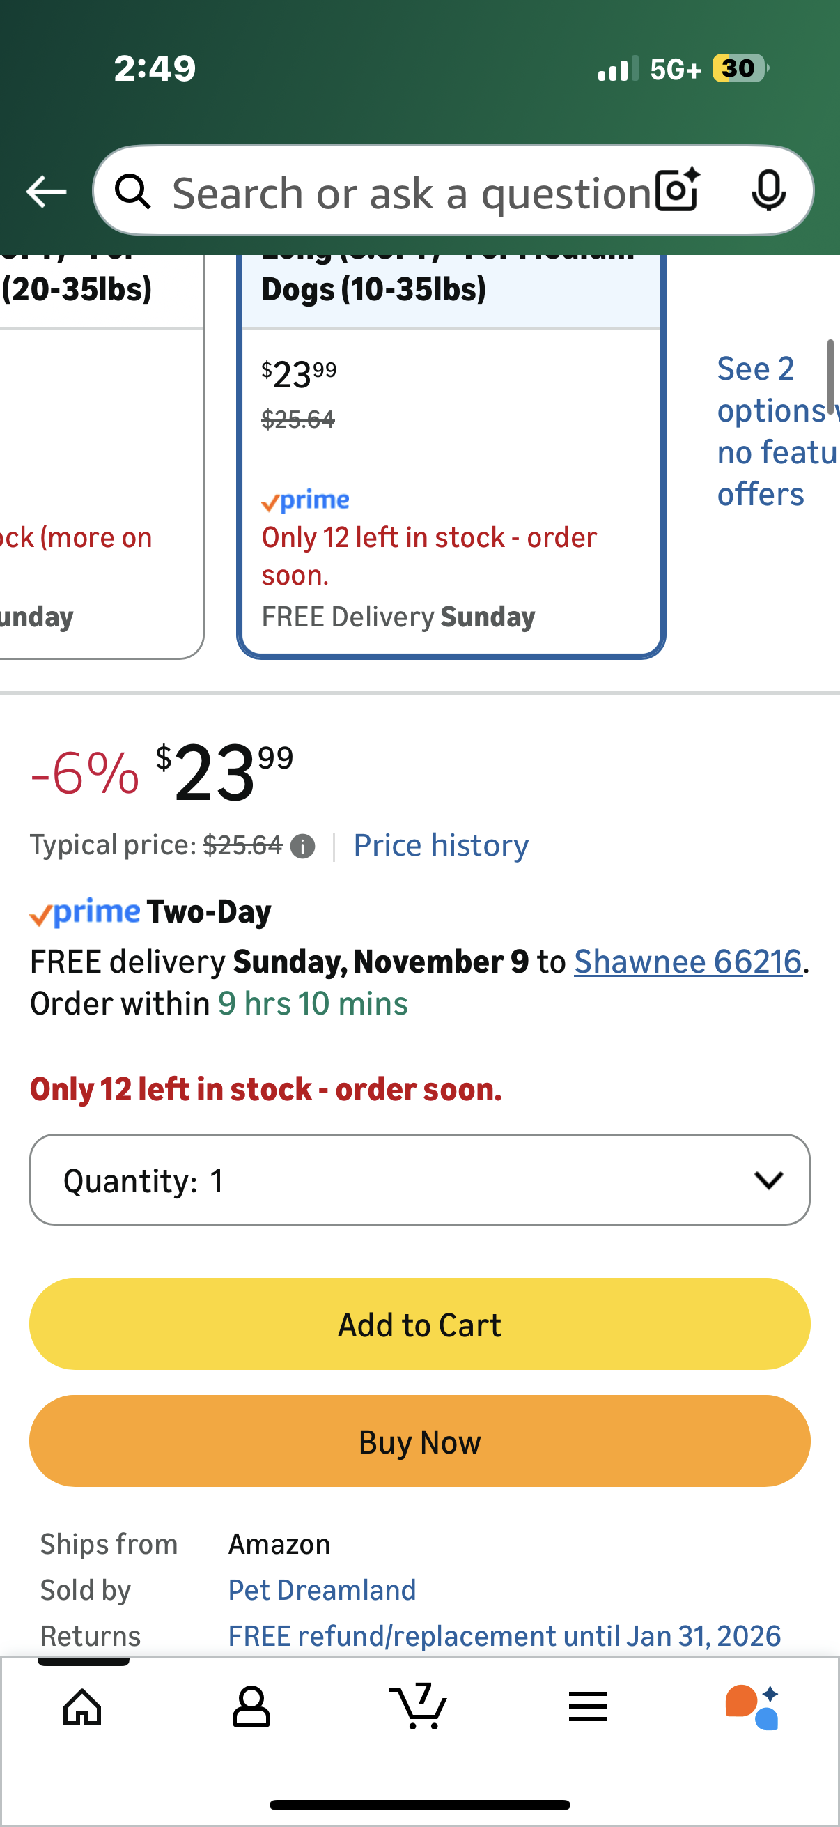
Task: Open the Rufus AI assistant icon
Action: pyautogui.click(x=753, y=1706)
